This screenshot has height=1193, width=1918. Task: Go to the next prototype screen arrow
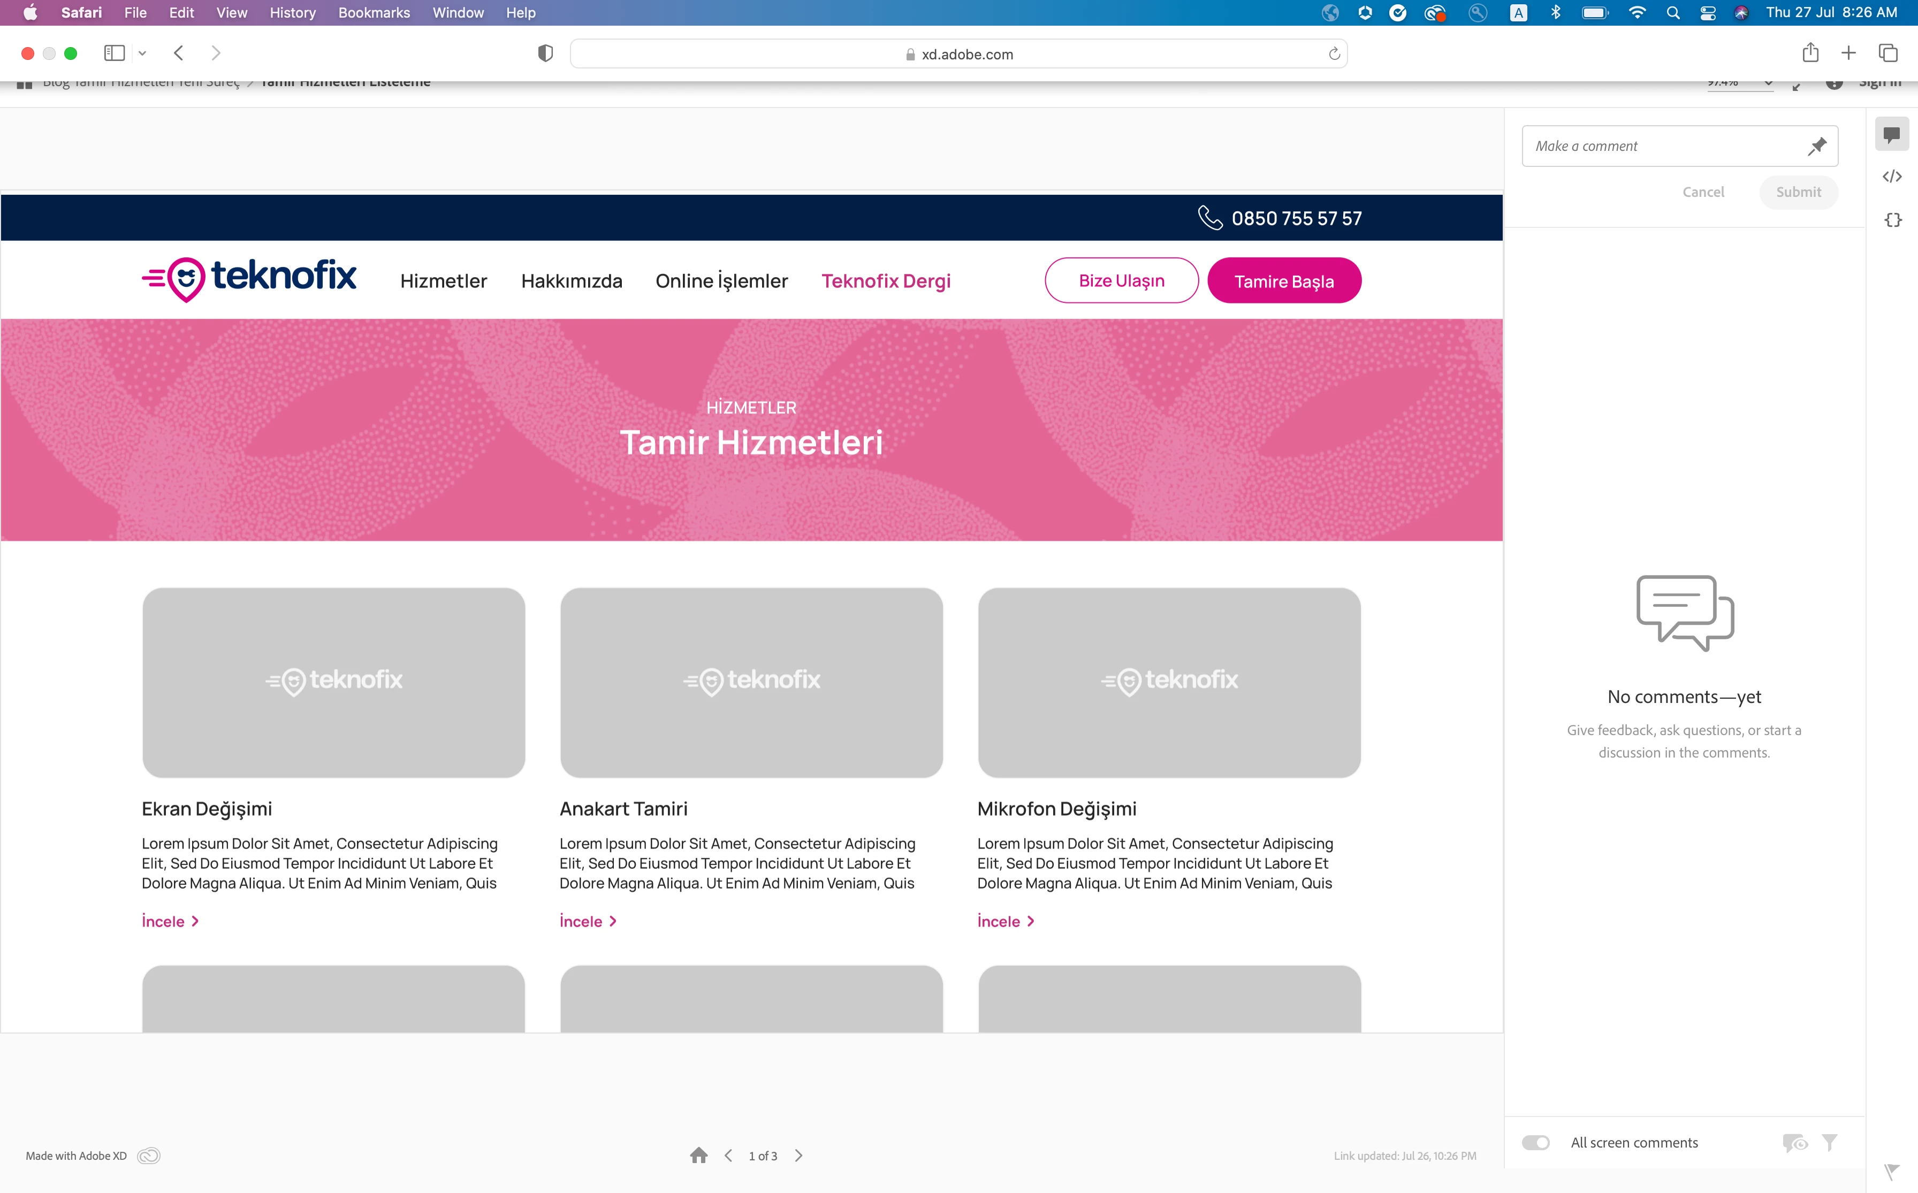[x=799, y=1155]
